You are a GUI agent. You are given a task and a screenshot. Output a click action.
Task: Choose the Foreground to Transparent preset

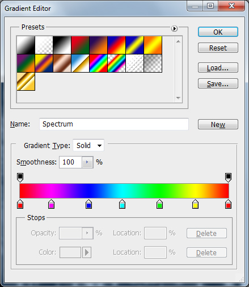[x=44, y=45]
